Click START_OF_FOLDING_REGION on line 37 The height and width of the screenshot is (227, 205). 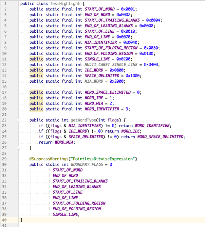click(x=79, y=203)
